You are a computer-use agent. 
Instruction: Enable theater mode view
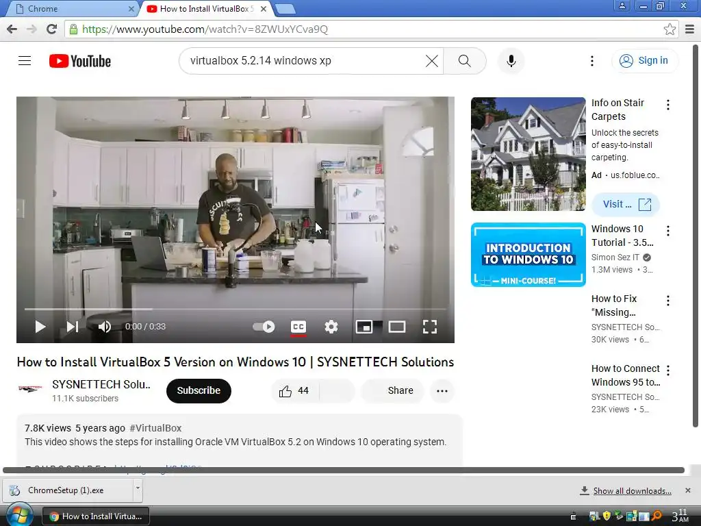(x=397, y=327)
